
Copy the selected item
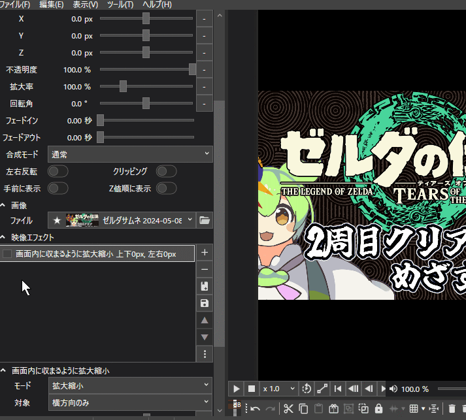click(x=303, y=409)
